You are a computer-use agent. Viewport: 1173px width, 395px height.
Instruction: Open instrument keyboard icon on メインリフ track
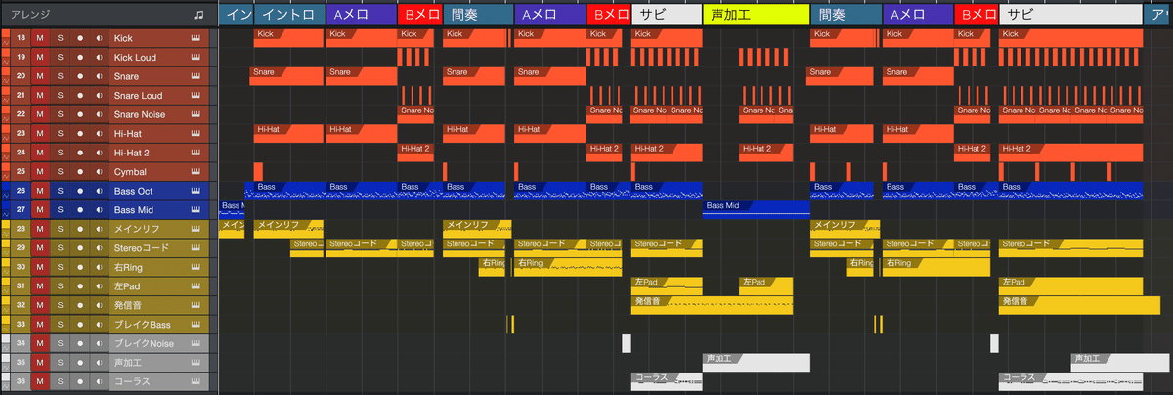195,229
